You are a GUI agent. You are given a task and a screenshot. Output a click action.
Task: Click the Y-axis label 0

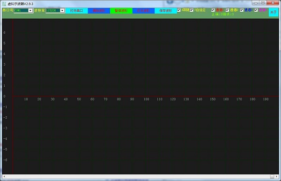pos(4,96)
